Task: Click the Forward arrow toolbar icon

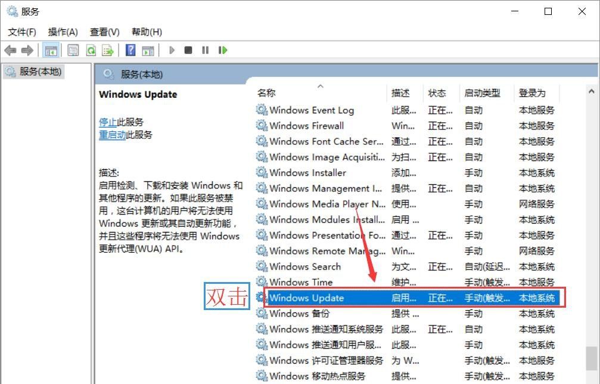Action: [x=27, y=50]
